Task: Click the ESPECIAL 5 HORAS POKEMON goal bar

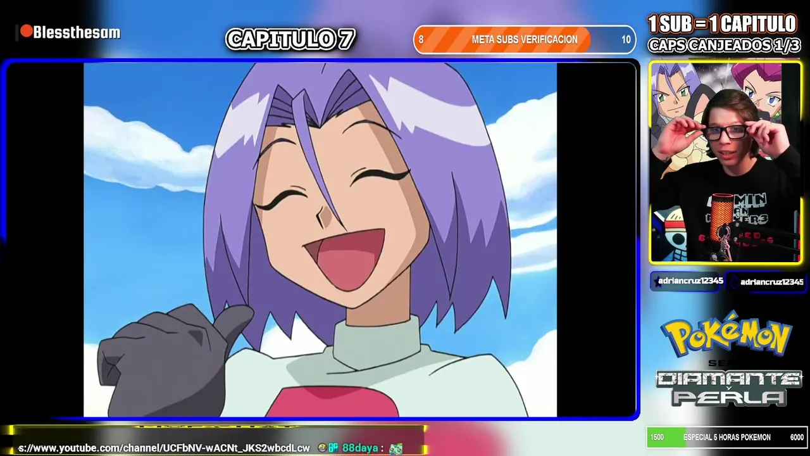Action: [726, 437]
